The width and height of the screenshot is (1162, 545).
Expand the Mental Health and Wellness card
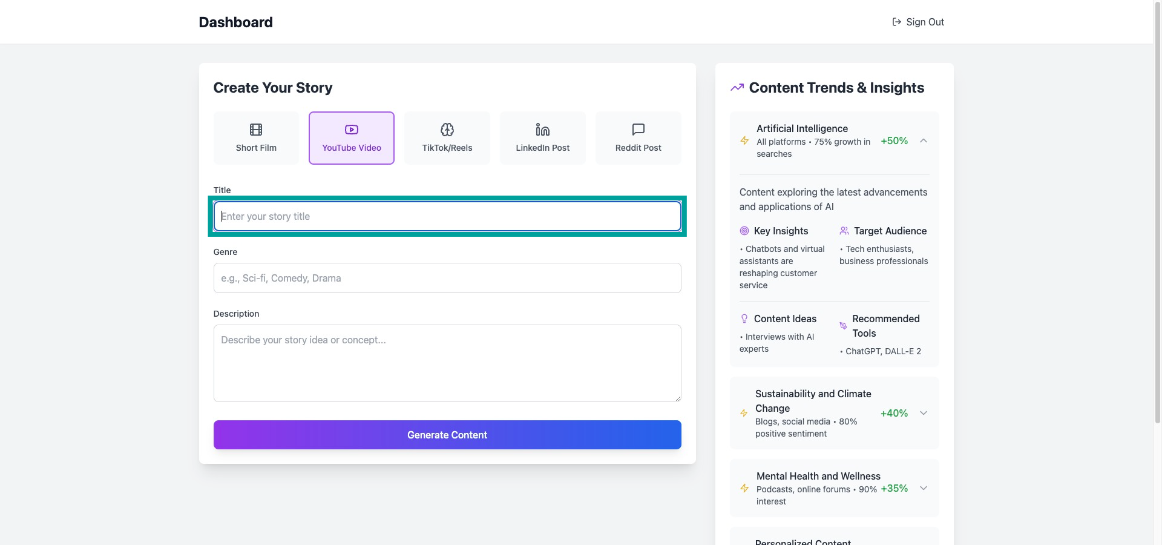coord(924,488)
